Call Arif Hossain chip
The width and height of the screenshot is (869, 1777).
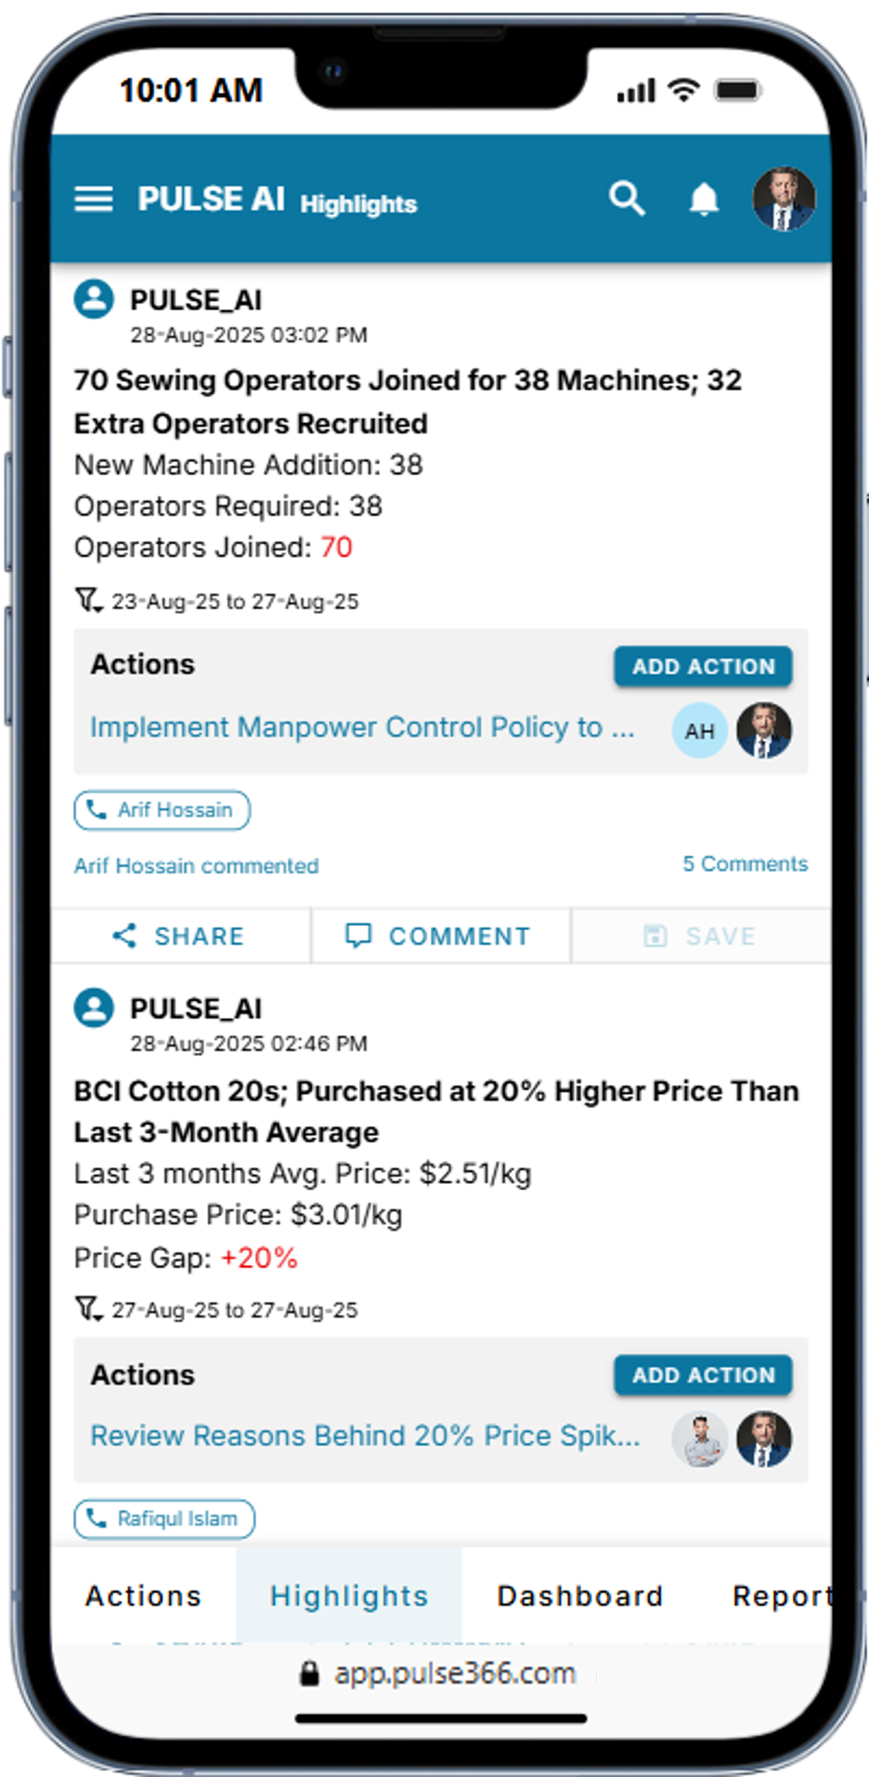[162, 810]
